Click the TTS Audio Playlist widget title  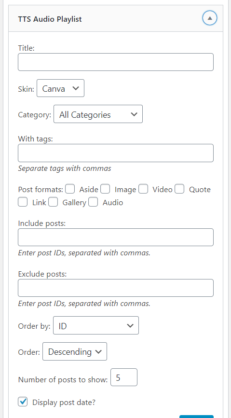tap(50, 19)
